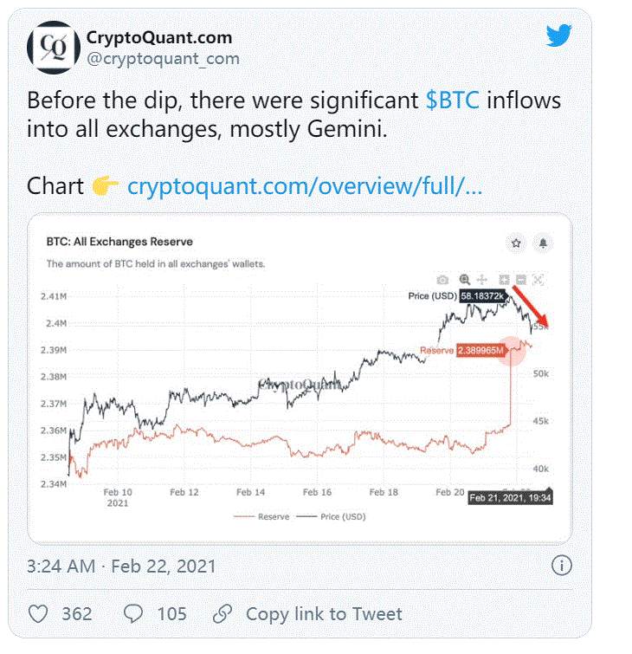Open the @cryptoquant_com handle
This screenshot has height=654, width=632.
163,59
